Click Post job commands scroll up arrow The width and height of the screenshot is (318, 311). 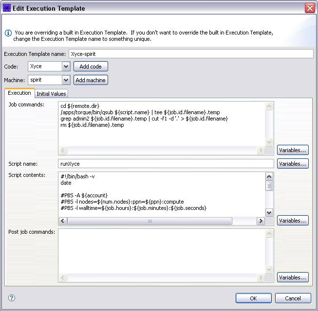[x=269, y=234]
